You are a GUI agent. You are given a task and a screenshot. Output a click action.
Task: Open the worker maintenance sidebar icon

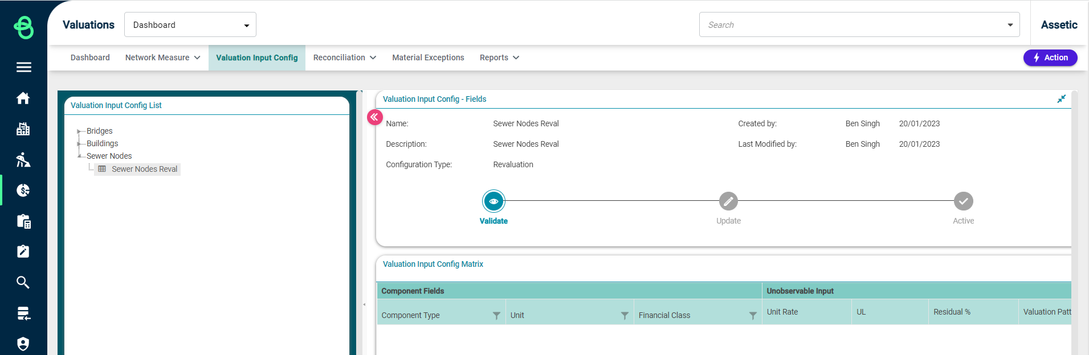[23, 160]
